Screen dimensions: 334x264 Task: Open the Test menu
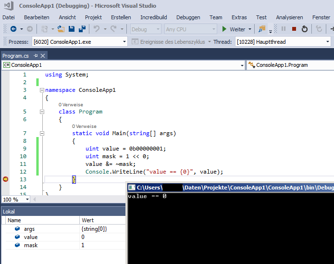pos(261,17)
